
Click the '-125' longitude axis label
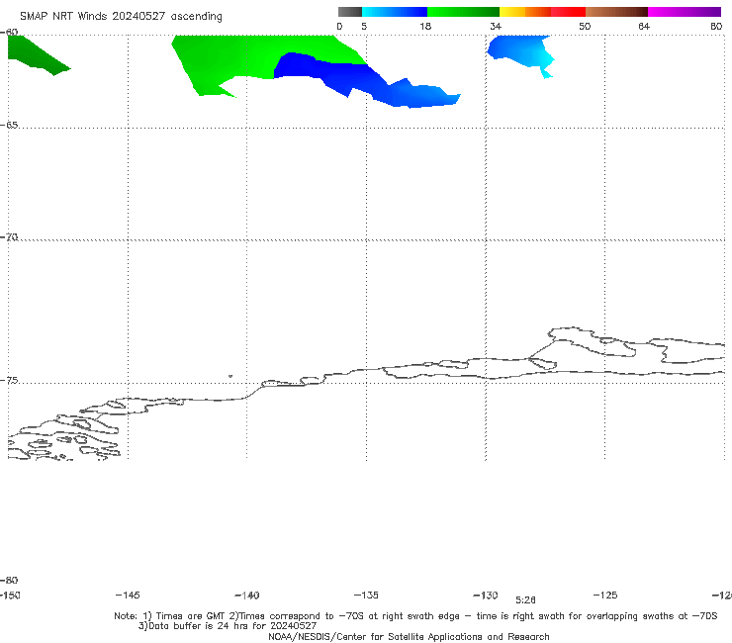(605, 595)
